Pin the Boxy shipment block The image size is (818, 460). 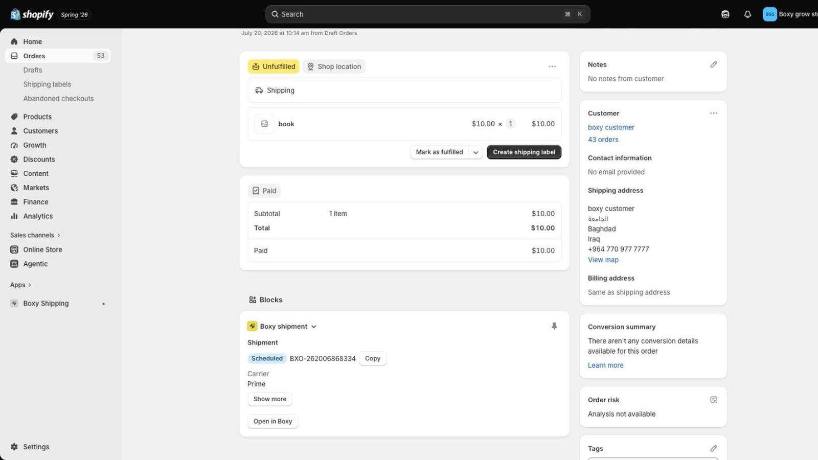click(x=554, y=326)
